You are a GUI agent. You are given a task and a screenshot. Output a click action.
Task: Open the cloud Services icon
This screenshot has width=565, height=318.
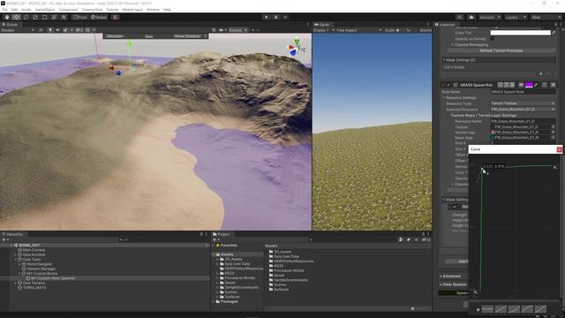point(471,17)
